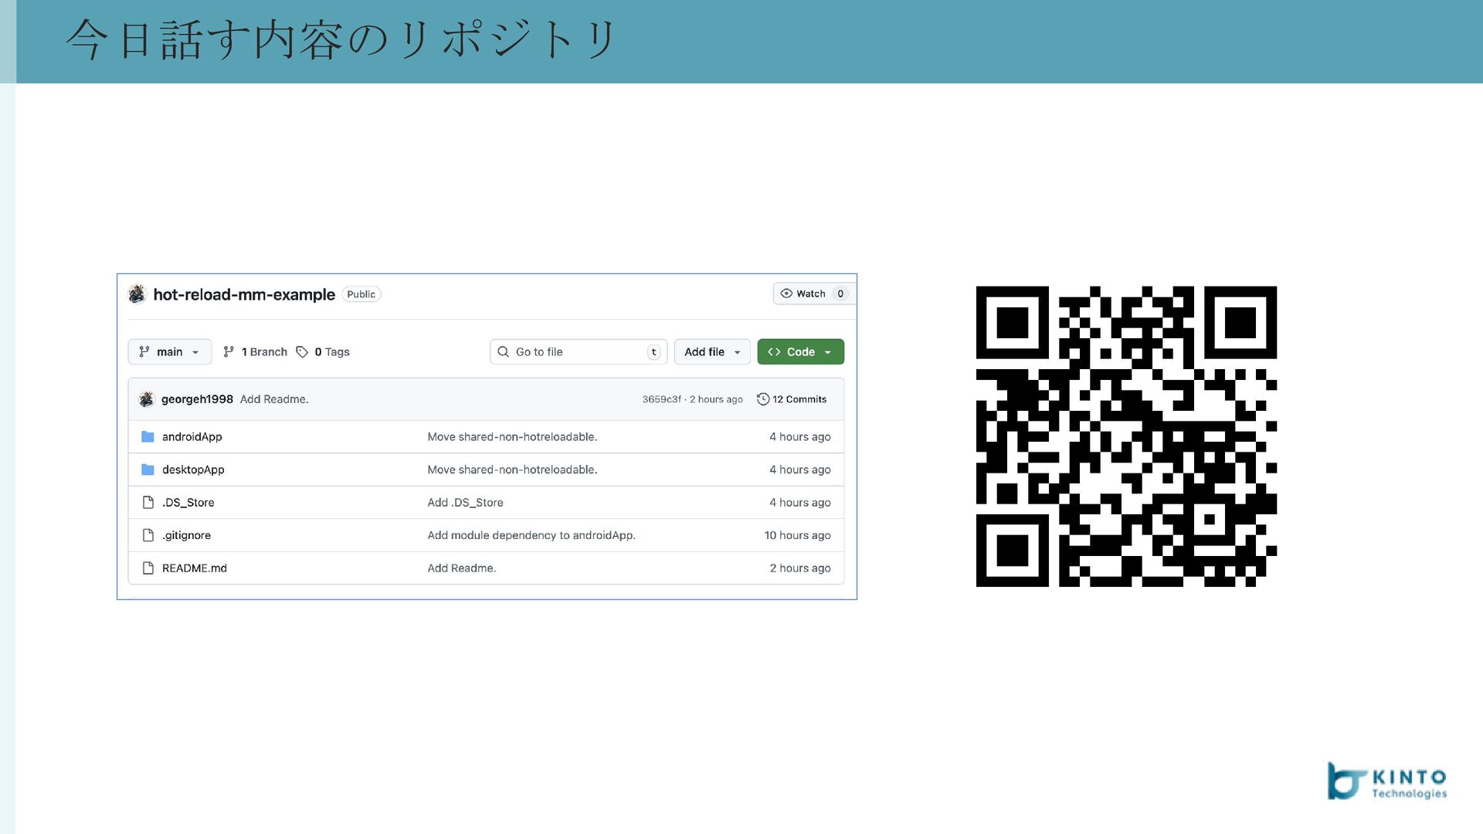Click the hot-reload-mm-example repository title
This screenshot has height=834, width=1483.
tap(244, 294)
